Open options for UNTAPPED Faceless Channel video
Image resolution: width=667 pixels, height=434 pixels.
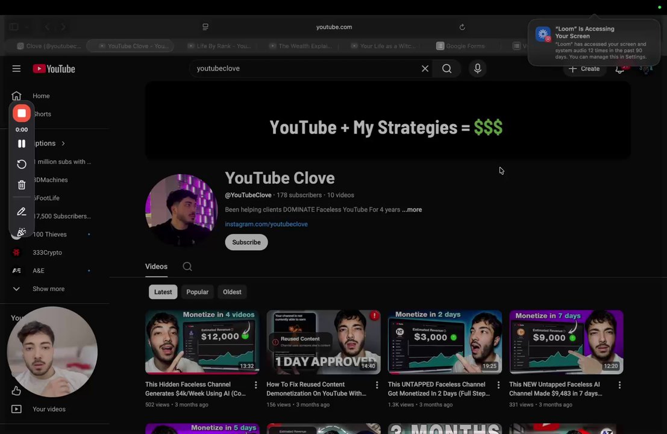coord(498,385)
